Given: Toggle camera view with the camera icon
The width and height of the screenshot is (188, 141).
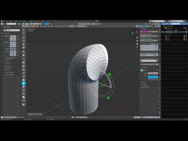Looking at the screenshot, I should (x=137, y=44).
